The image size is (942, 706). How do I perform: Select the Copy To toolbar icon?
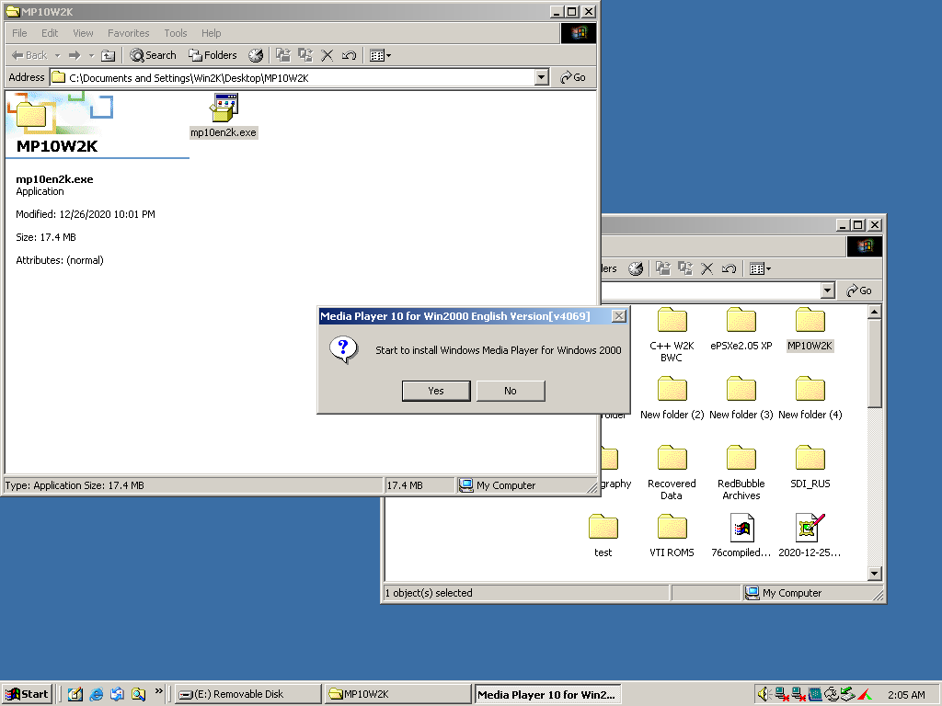[x=304, y=55]
